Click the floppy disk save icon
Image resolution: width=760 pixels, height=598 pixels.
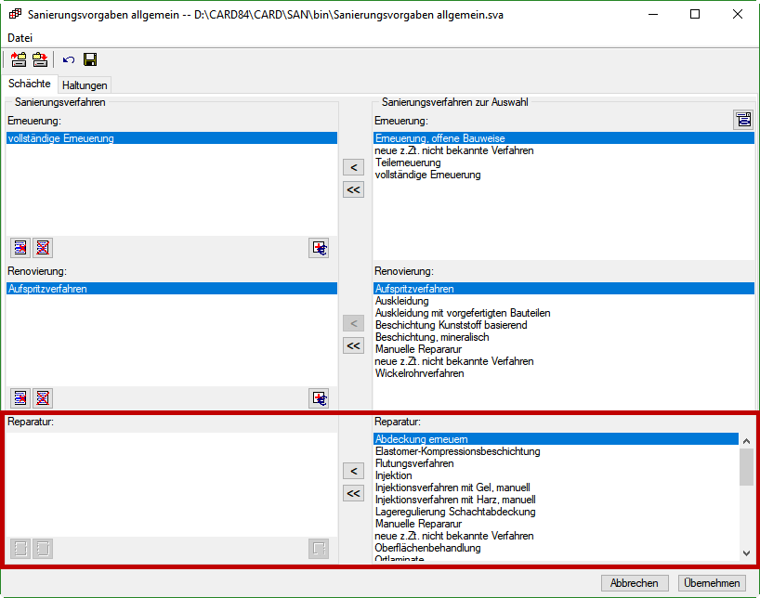tap(90, 59)
